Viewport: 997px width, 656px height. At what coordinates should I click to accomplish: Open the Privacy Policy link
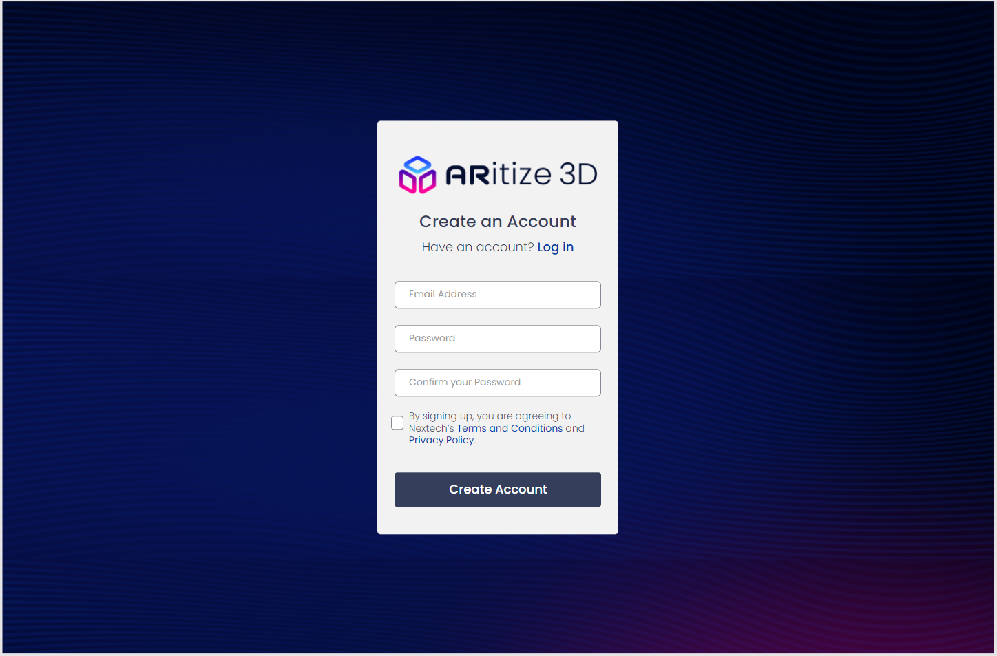(441, 440)
